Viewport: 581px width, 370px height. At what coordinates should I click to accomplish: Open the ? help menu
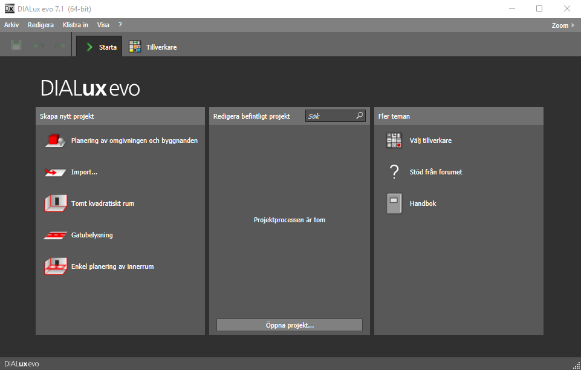point(120,25)
